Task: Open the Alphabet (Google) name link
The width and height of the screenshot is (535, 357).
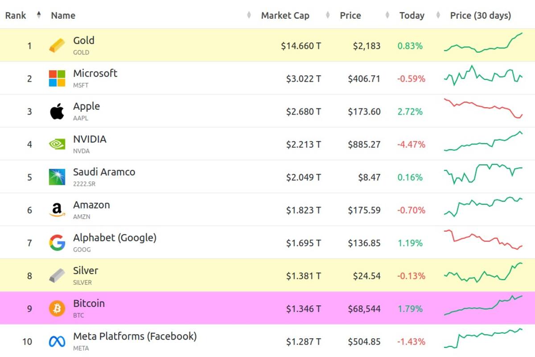Action: point(115,238)
